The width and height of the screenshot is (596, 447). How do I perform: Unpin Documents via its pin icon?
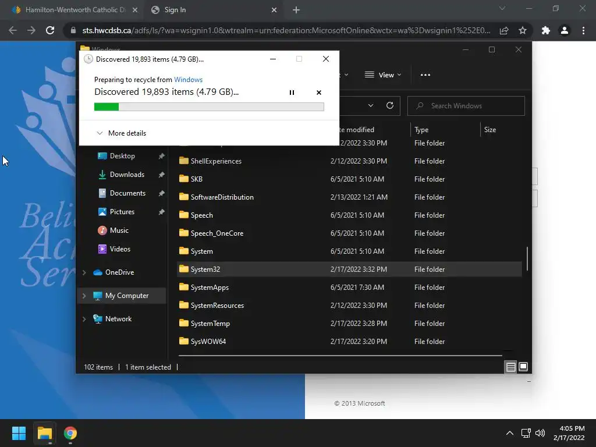coord(162,193)
